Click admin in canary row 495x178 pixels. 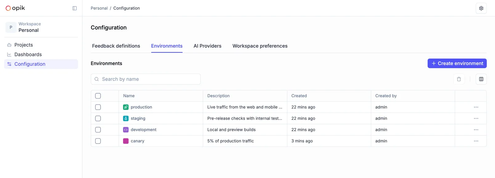[381, 141]
